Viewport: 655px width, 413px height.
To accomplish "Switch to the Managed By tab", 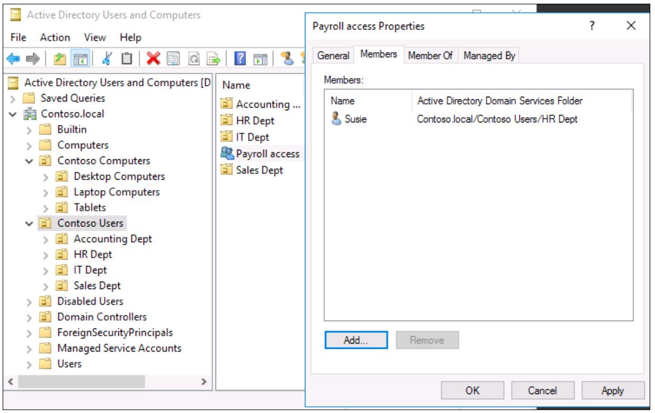I will pos(489,55).
